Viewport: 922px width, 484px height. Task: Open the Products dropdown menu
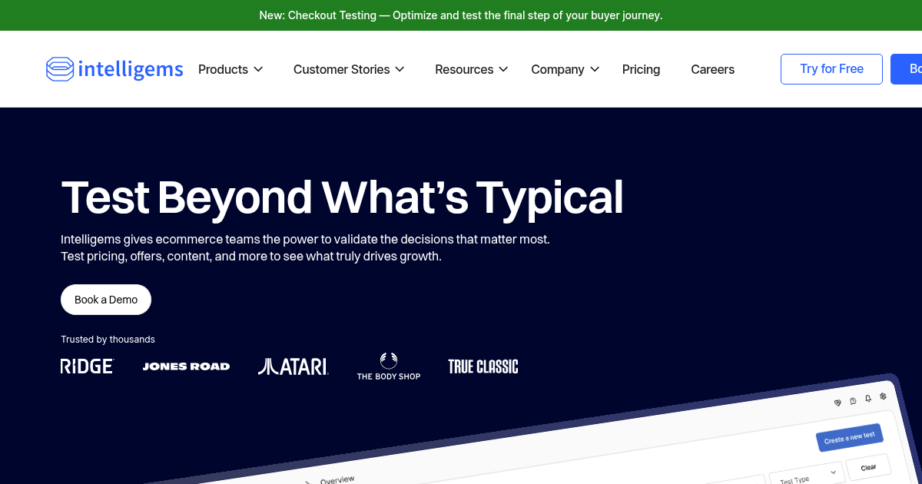pos(230,69)
